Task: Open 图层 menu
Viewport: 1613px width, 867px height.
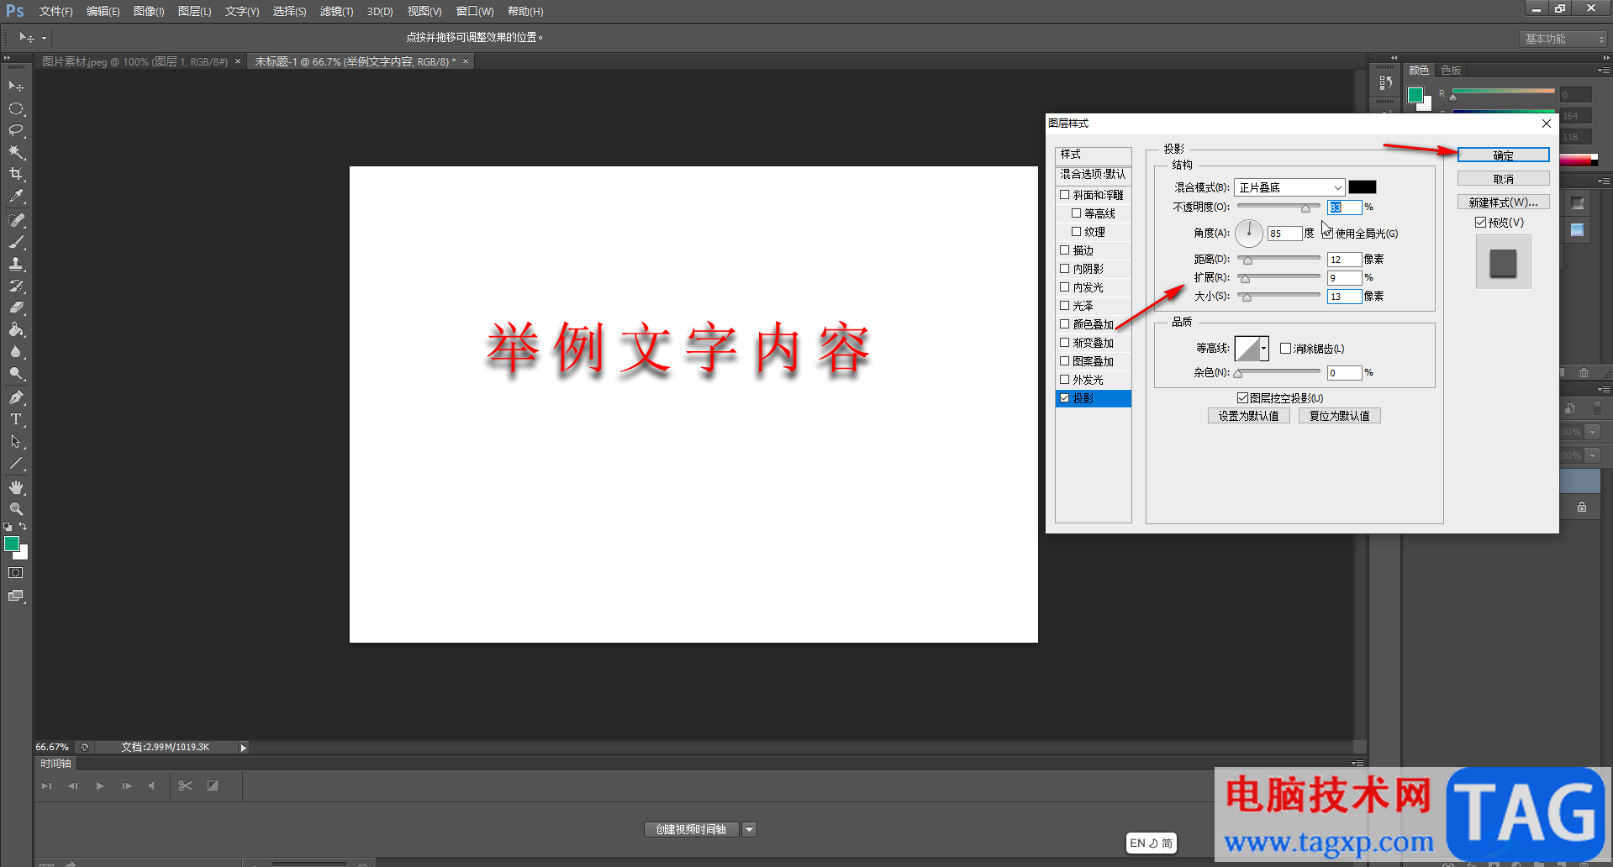Action: (194, 12)
